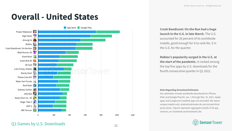Click the Among Us game icon

pos(35,40)
